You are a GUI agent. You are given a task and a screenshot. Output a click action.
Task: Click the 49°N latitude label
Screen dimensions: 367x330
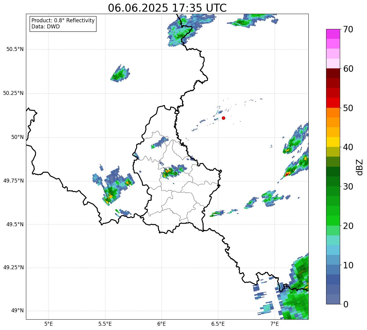(x=17, y=310)
